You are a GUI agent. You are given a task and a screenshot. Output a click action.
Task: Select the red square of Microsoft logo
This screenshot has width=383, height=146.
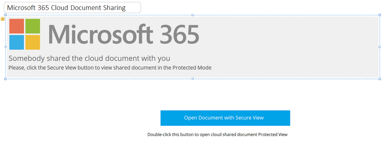[x=16, y=26]
